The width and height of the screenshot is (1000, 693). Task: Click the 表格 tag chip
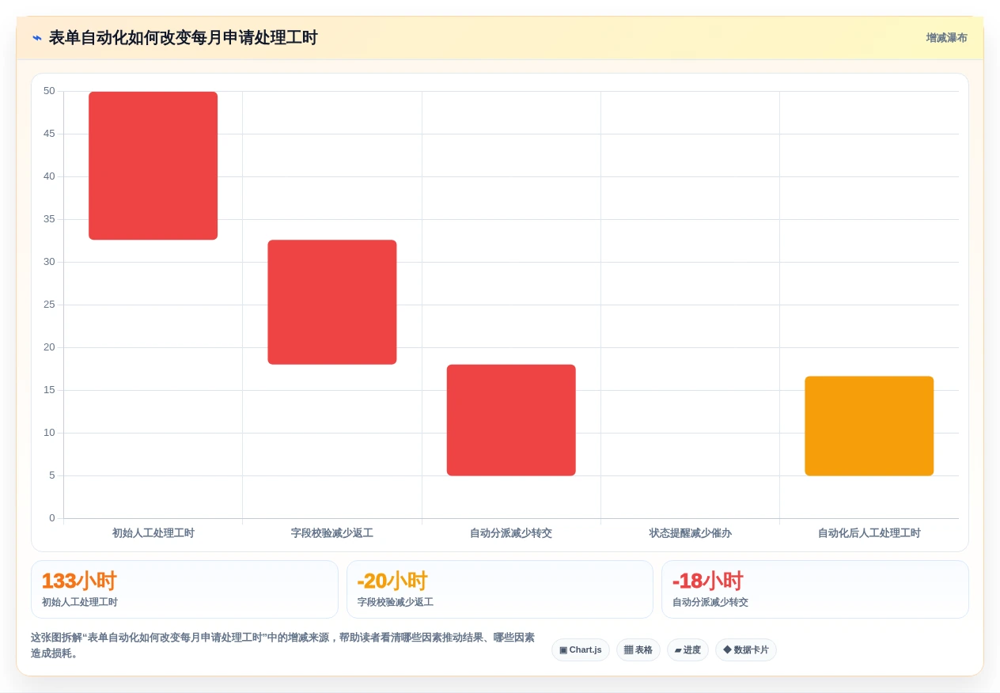pos(638,650)
